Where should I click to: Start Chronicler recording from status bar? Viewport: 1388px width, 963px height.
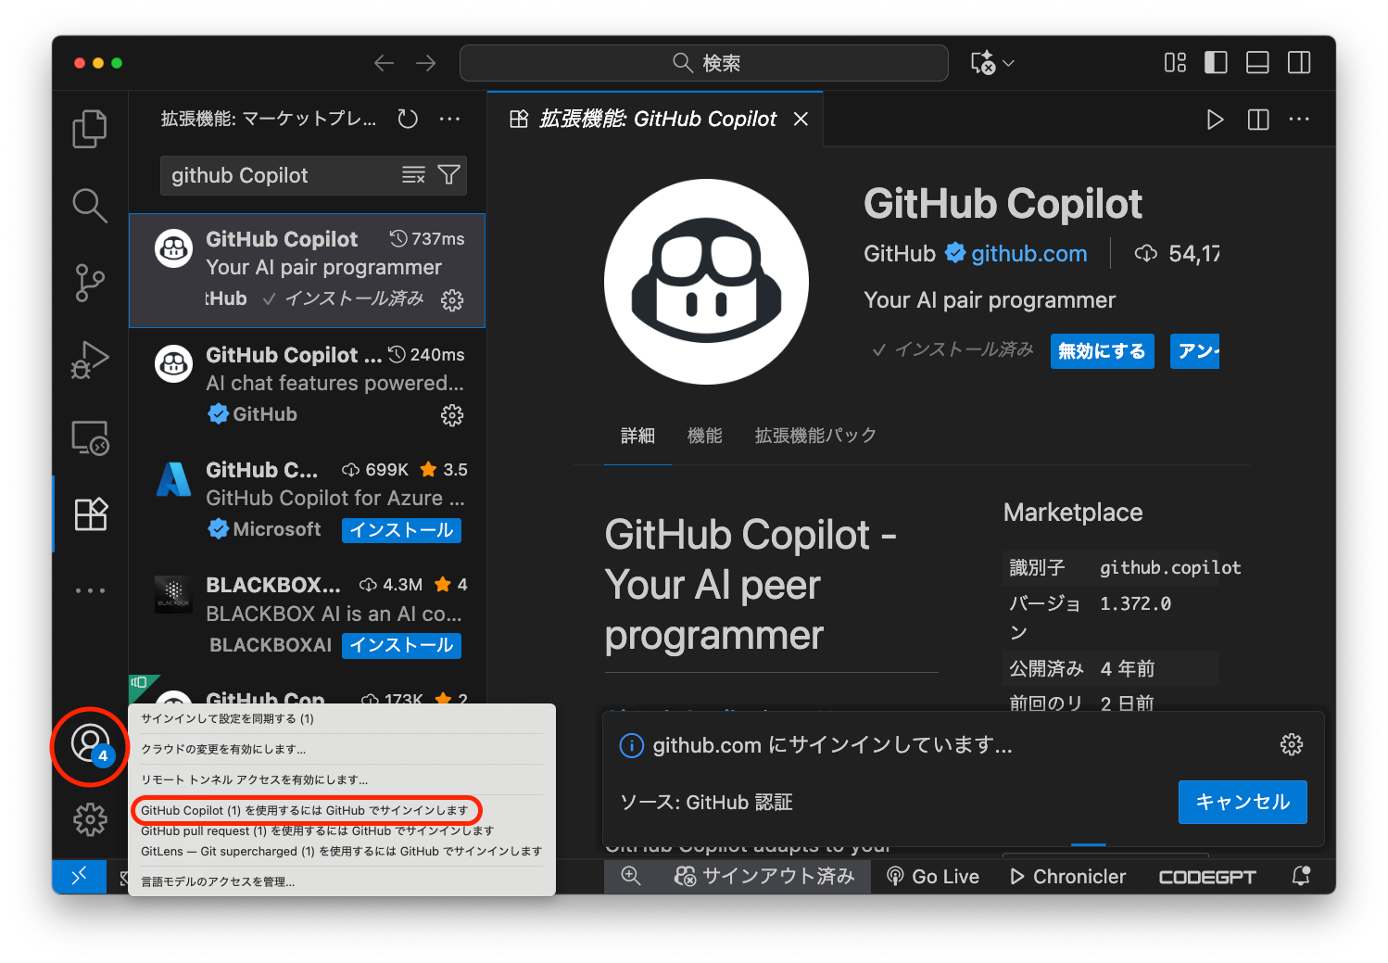[1067, 876]
